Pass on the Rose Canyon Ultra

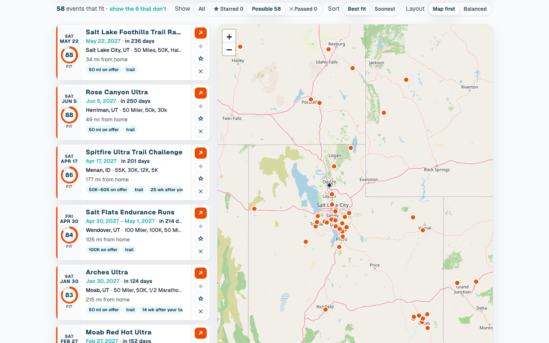201,131
